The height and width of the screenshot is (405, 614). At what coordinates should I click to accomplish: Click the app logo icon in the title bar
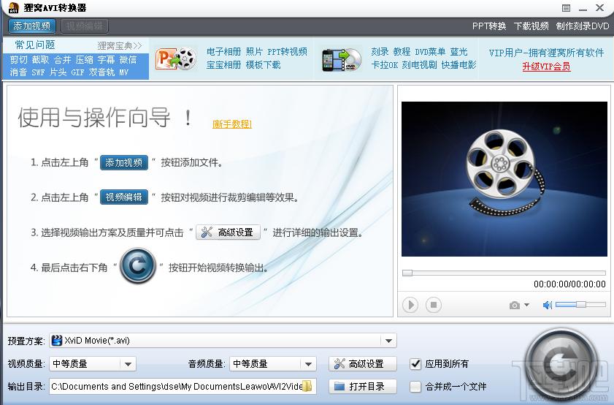click(13, 7)
